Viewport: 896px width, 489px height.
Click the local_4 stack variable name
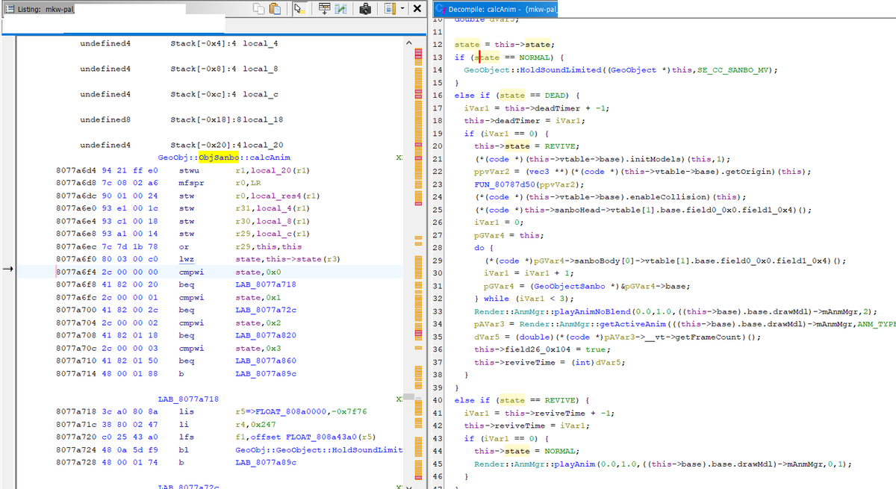[261, 44]
